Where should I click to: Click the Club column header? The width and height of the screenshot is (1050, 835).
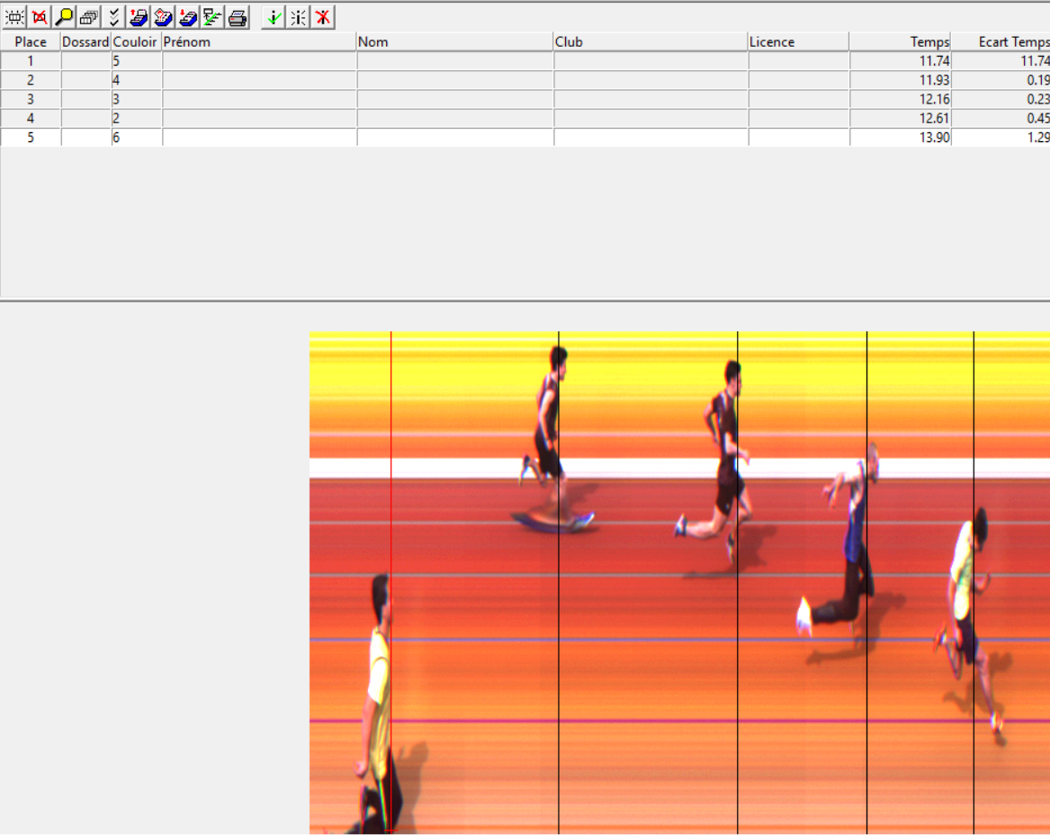click(651, 41)
